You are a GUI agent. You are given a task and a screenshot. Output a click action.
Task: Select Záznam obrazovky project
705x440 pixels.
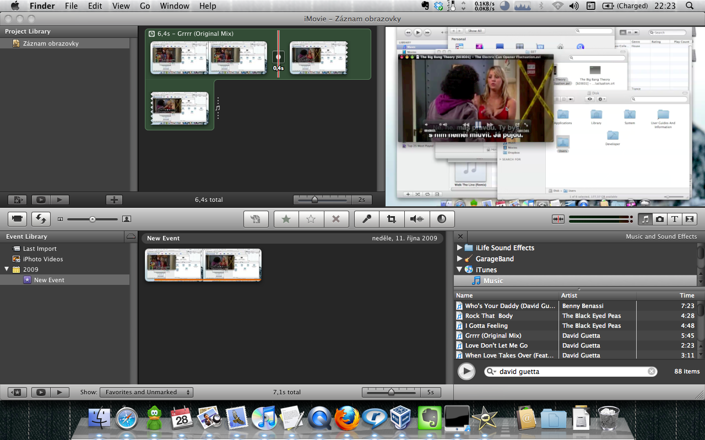pyautogui.click(x=51, y=43)
